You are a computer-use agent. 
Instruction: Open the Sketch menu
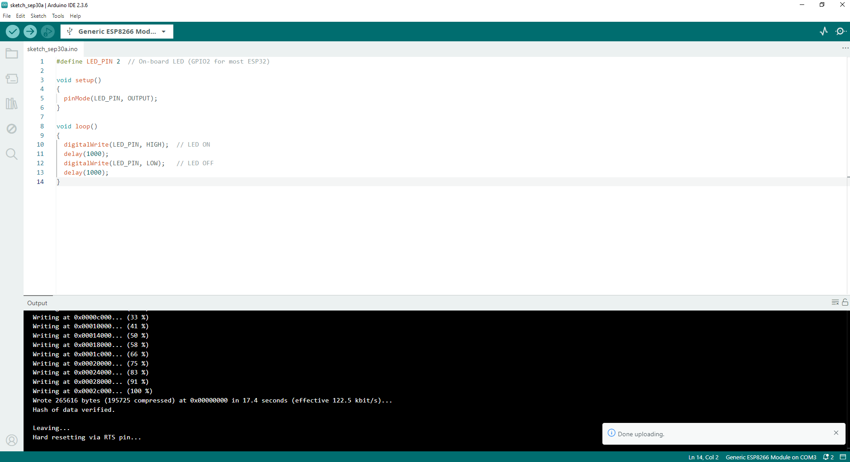point(38,16)
